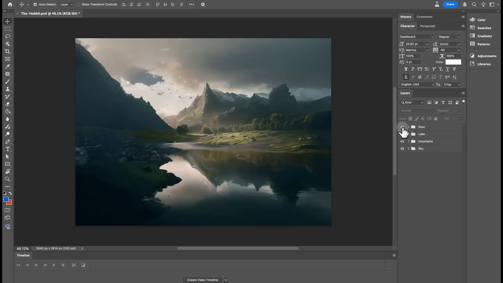Select the Frame tool
This screenshot has width=503, height=283.
pos(7,59)
